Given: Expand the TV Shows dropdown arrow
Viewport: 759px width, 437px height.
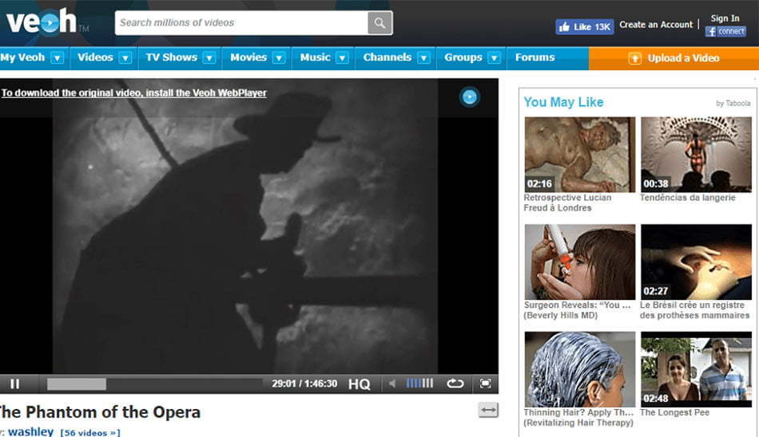Looking at the screenshot, I should [x=209, y=58].
